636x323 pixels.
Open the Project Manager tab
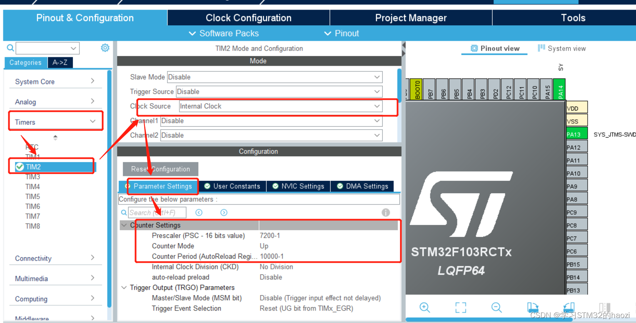[411, 18]
